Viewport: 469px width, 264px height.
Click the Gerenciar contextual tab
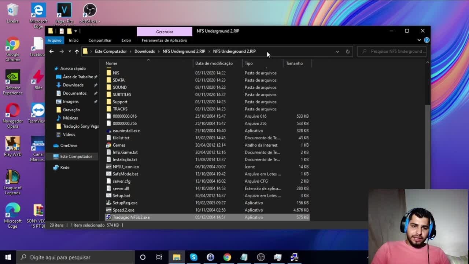[x=165, y=32]
